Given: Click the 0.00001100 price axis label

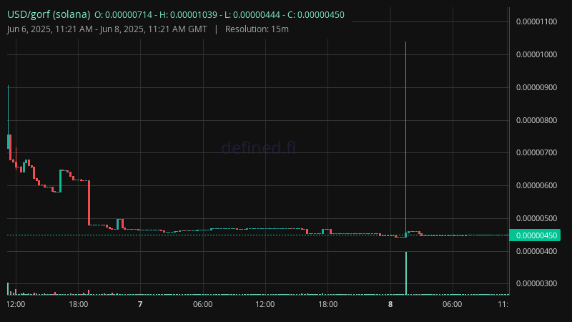Looking at the screenshot, I should [x=537, y=22].
